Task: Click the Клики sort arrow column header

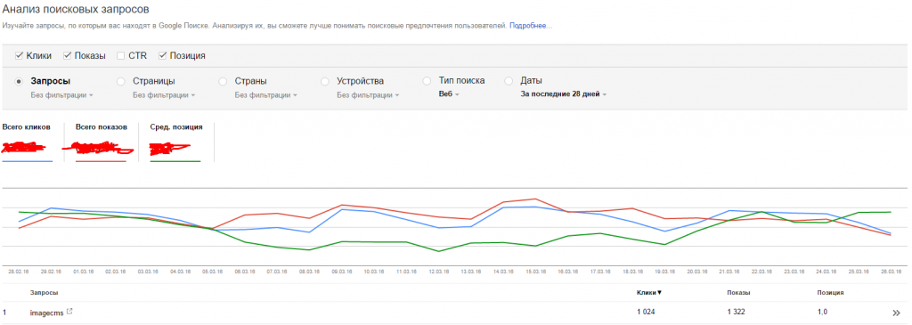Action: tap(649, 292)
